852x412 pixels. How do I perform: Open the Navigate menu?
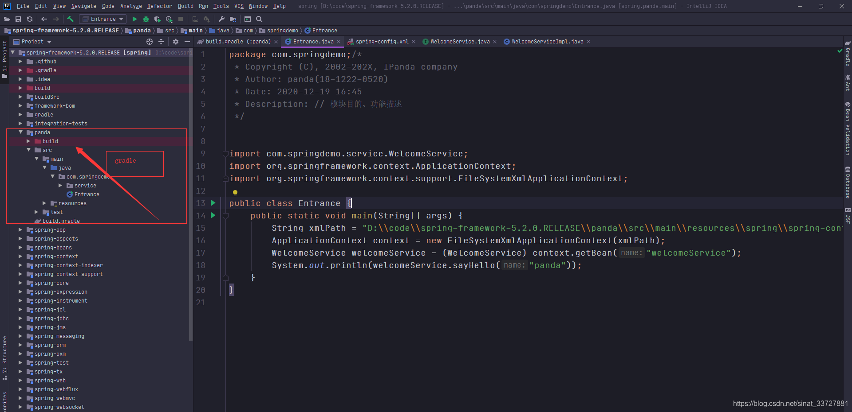point(83,6)
